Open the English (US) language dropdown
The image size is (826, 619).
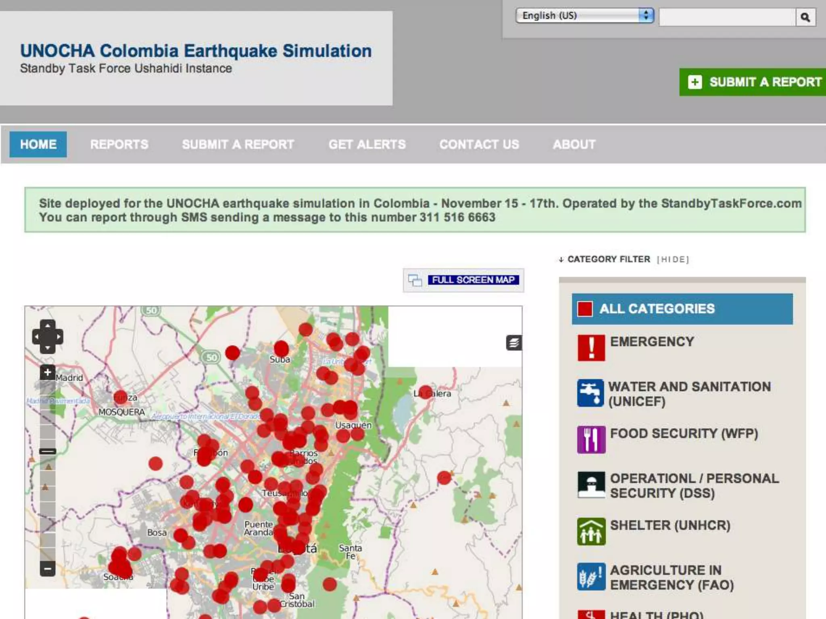[x=584, y=16]
